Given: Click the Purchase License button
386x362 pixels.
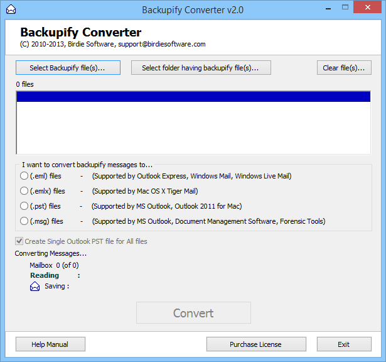Looking at the screenshot, I should (x=256, y=344).
